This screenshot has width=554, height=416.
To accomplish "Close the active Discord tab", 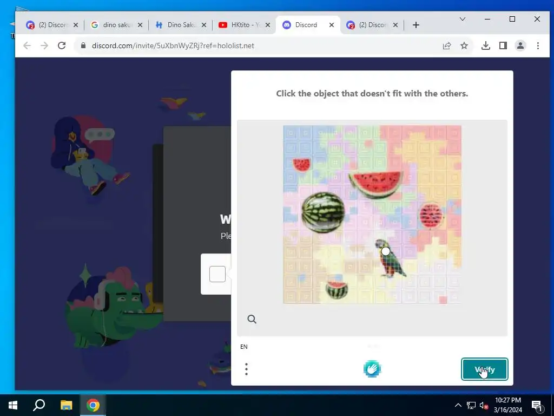I will pyautogui.click(x=332, y=25).
